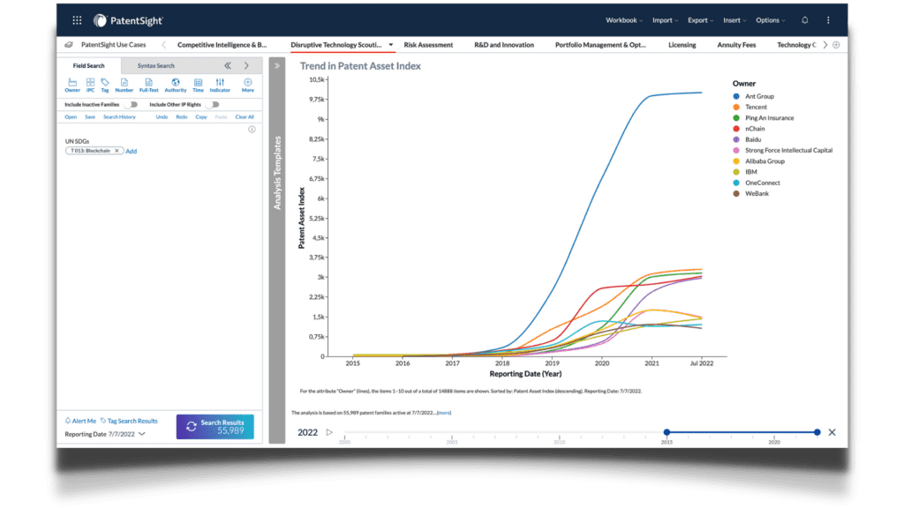
Task: Open the Workbook dropdown menu
Action: [624, 20]
